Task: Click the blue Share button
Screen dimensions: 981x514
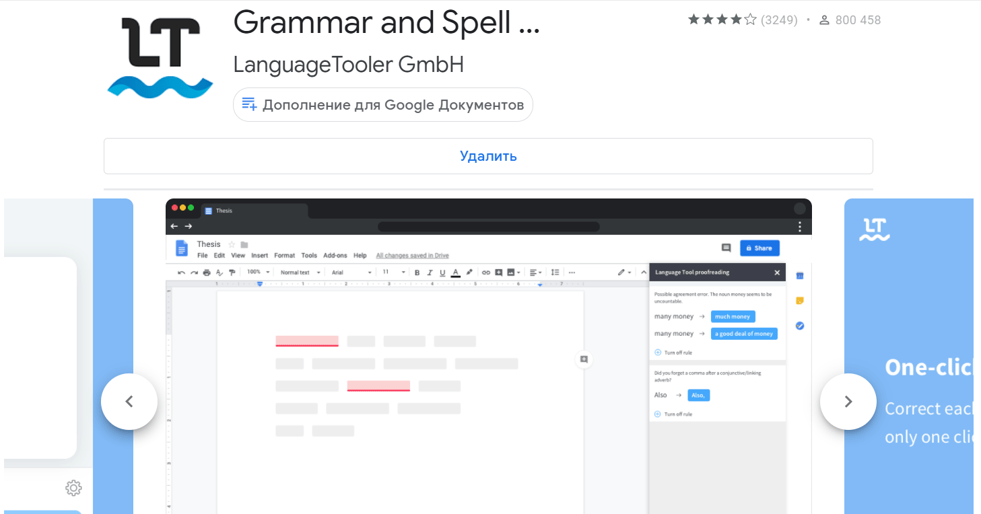Action: [x=759, y=248]
